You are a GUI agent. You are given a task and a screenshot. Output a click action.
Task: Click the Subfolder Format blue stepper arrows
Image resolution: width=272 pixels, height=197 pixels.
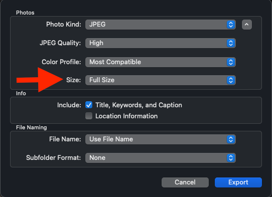[231, 158]
